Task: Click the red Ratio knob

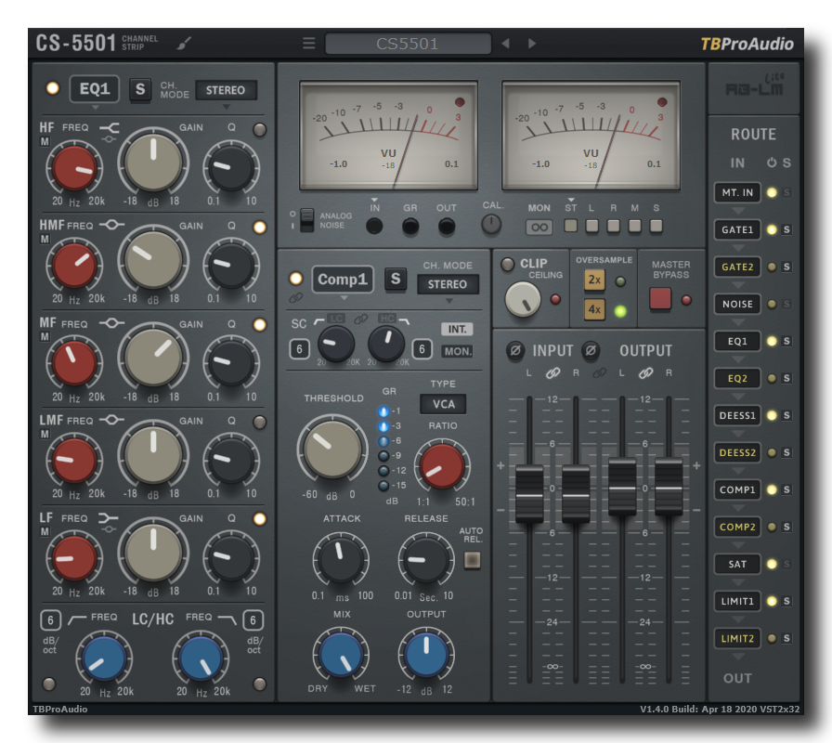Action: tap(441, 465)
